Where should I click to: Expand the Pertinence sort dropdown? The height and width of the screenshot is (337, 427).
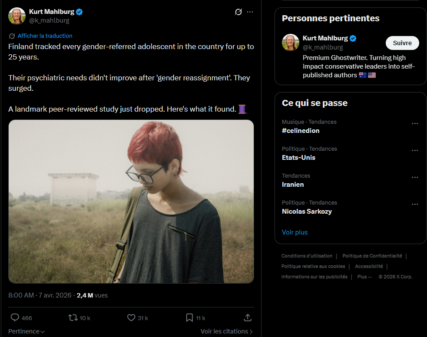[x=26, y=331]
